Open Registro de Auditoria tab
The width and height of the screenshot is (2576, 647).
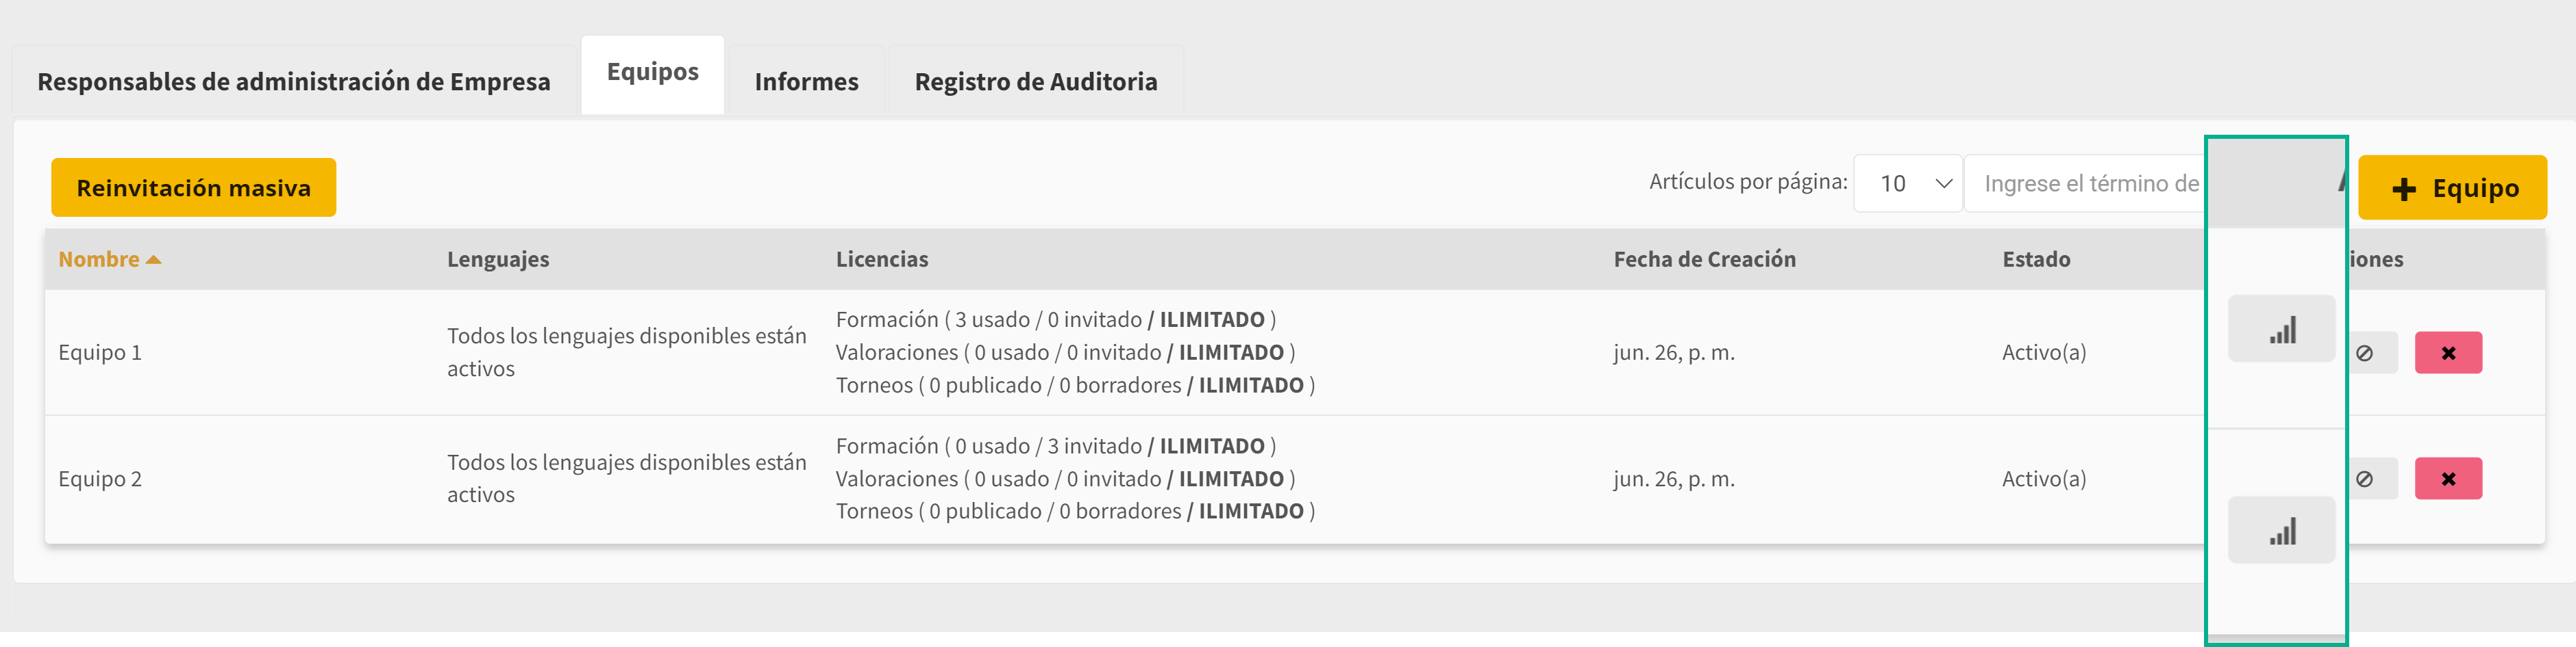click(x=1036, y=82)
